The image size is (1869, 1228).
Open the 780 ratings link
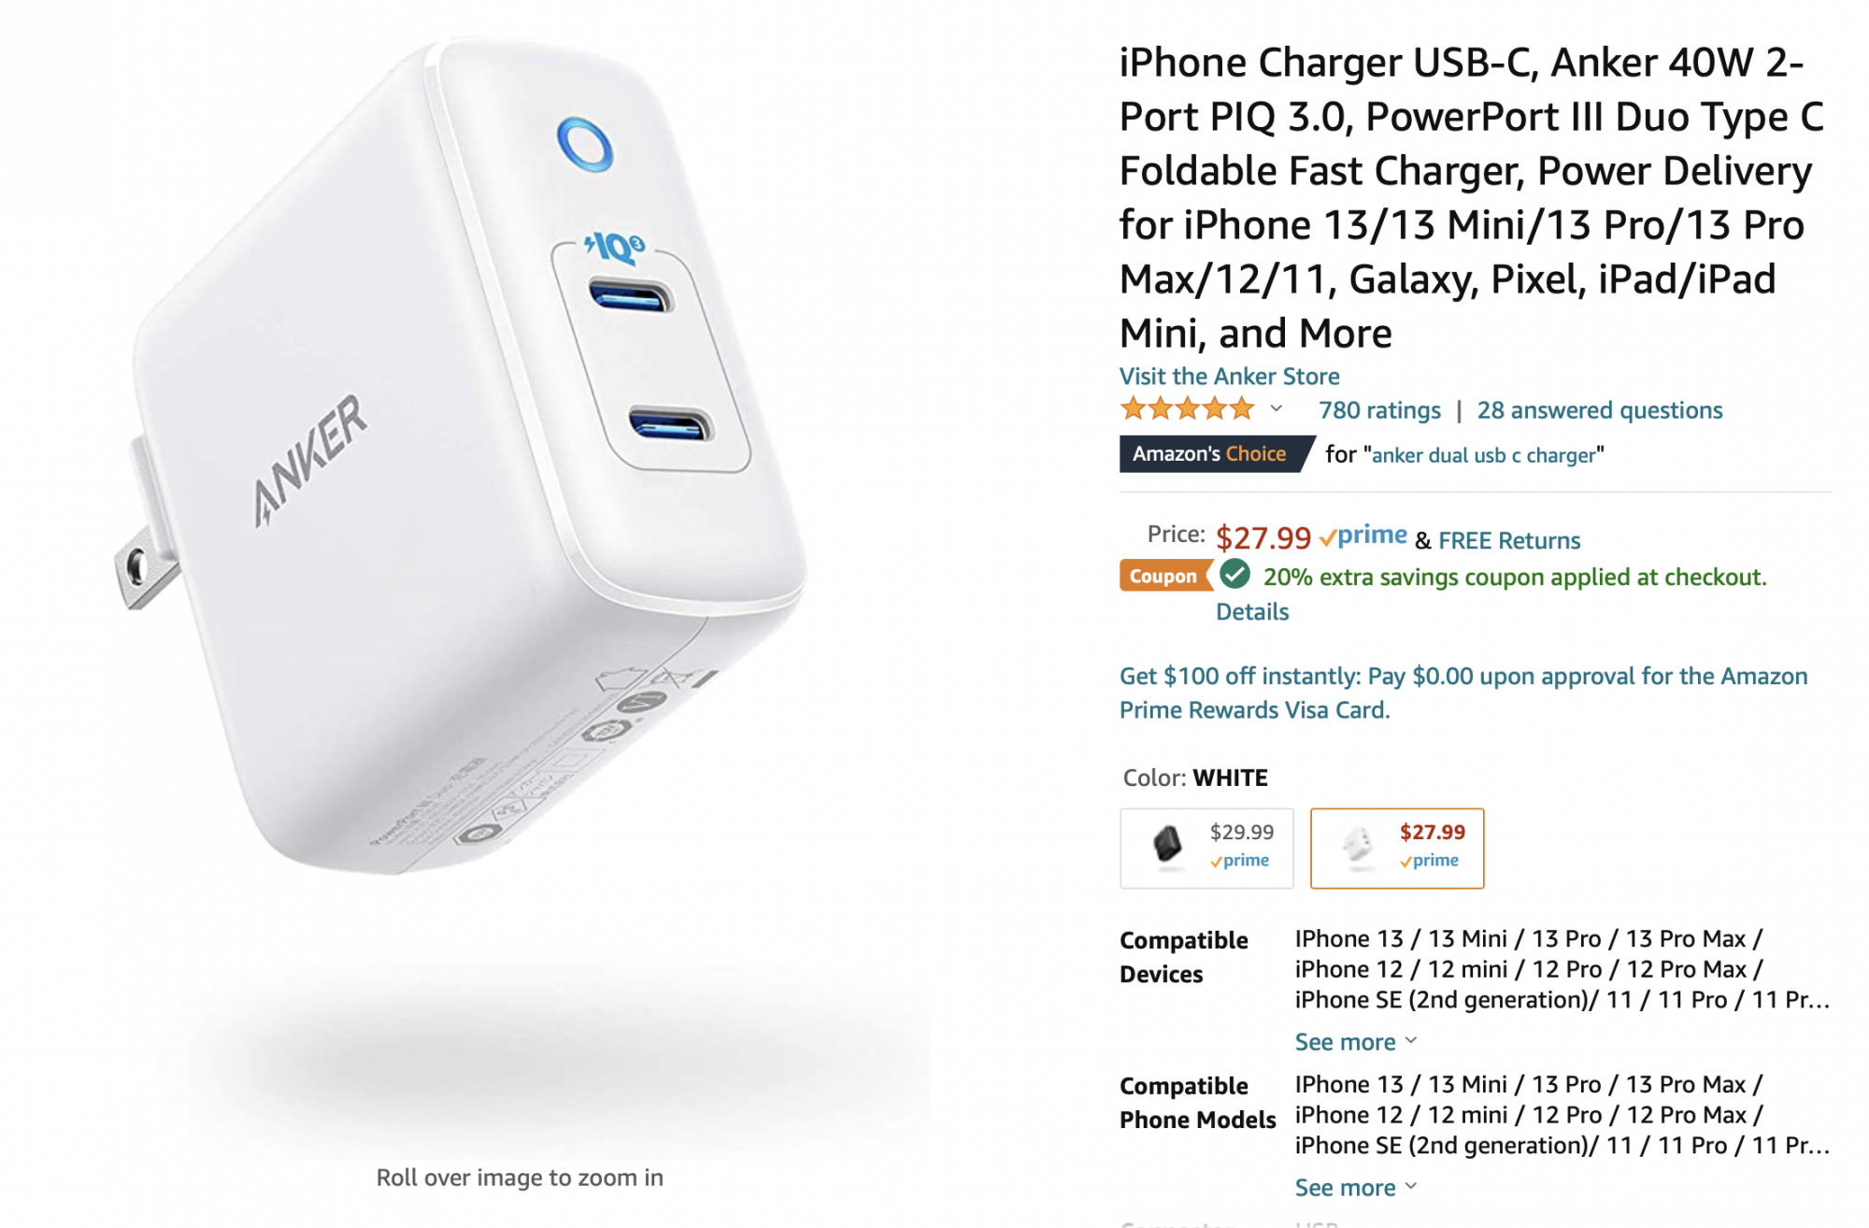[1379, 410]
